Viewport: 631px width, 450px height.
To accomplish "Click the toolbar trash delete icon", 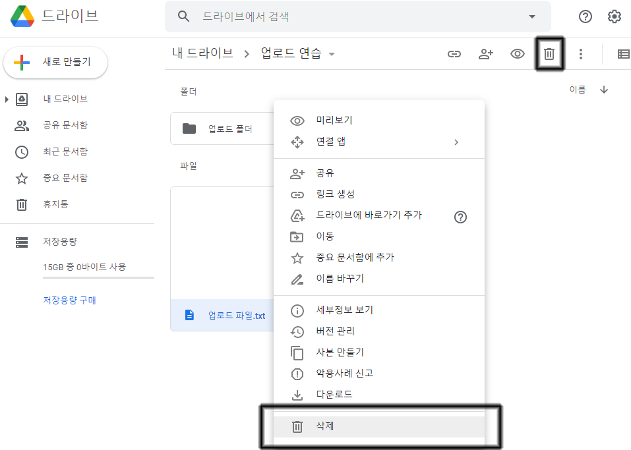I will tap(549, 54).
